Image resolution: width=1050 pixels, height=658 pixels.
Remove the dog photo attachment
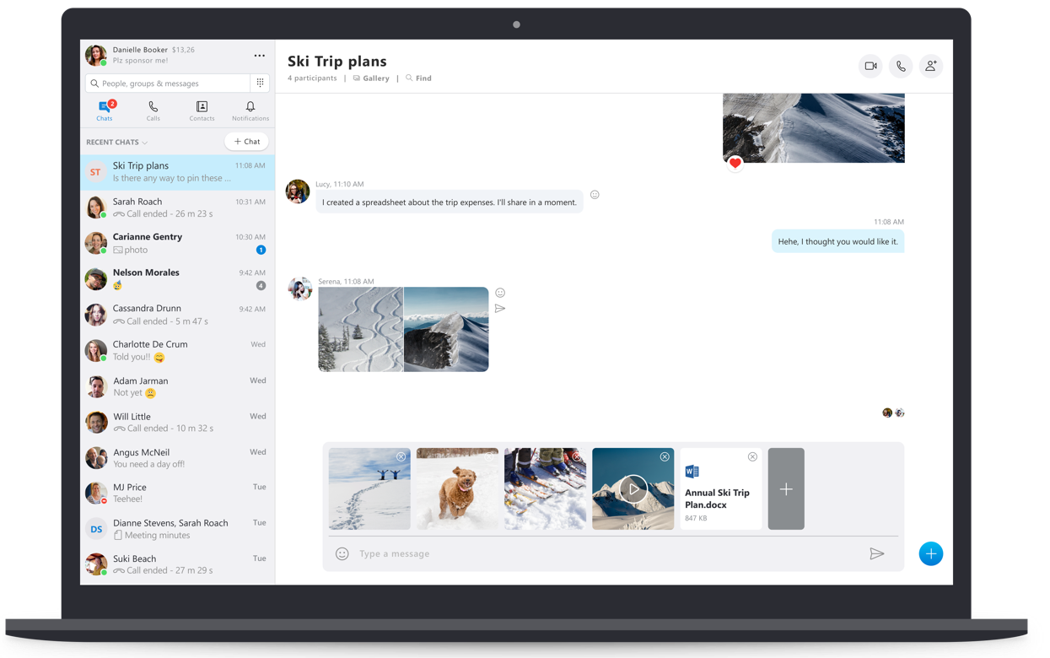coord(489,456)
